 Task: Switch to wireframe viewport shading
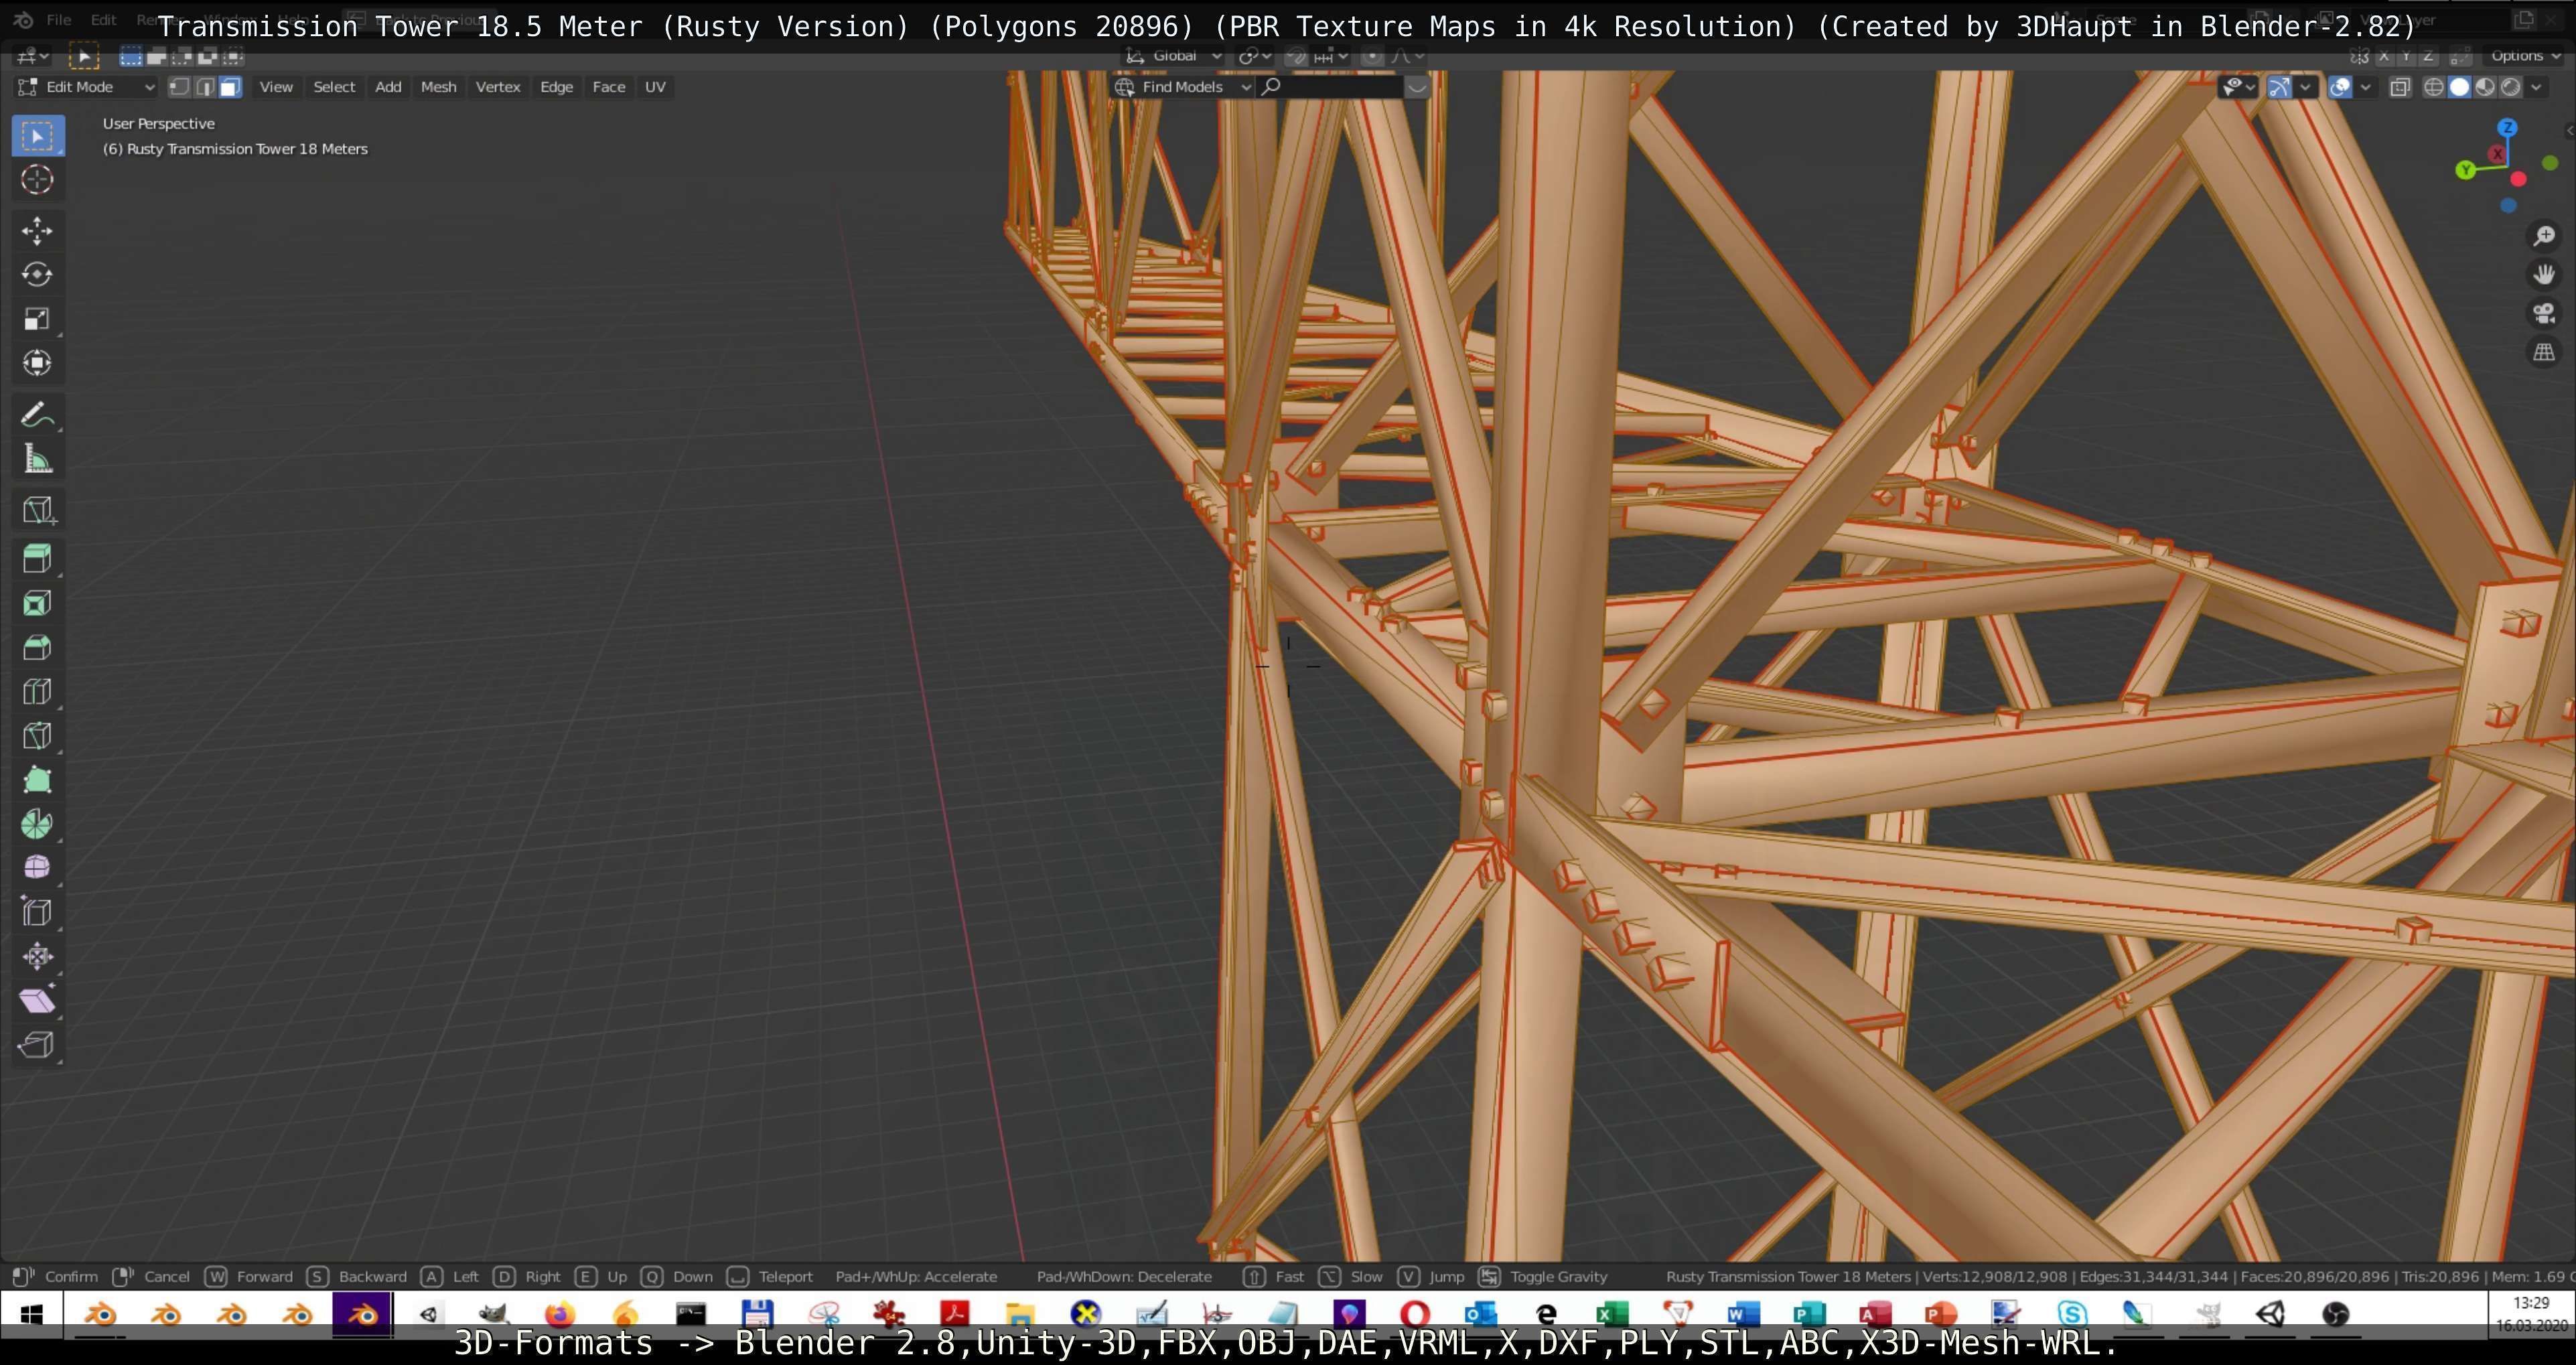(2434, 87)
